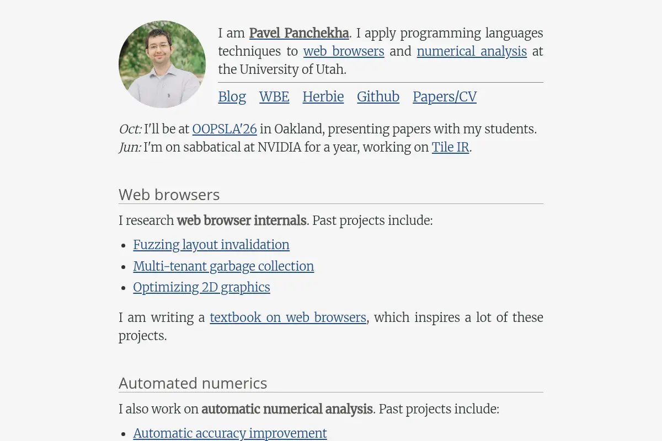Click the Automated numerics section heading
Image resolution: width=662 pixels, height=441 pixels.
point(193,383)
